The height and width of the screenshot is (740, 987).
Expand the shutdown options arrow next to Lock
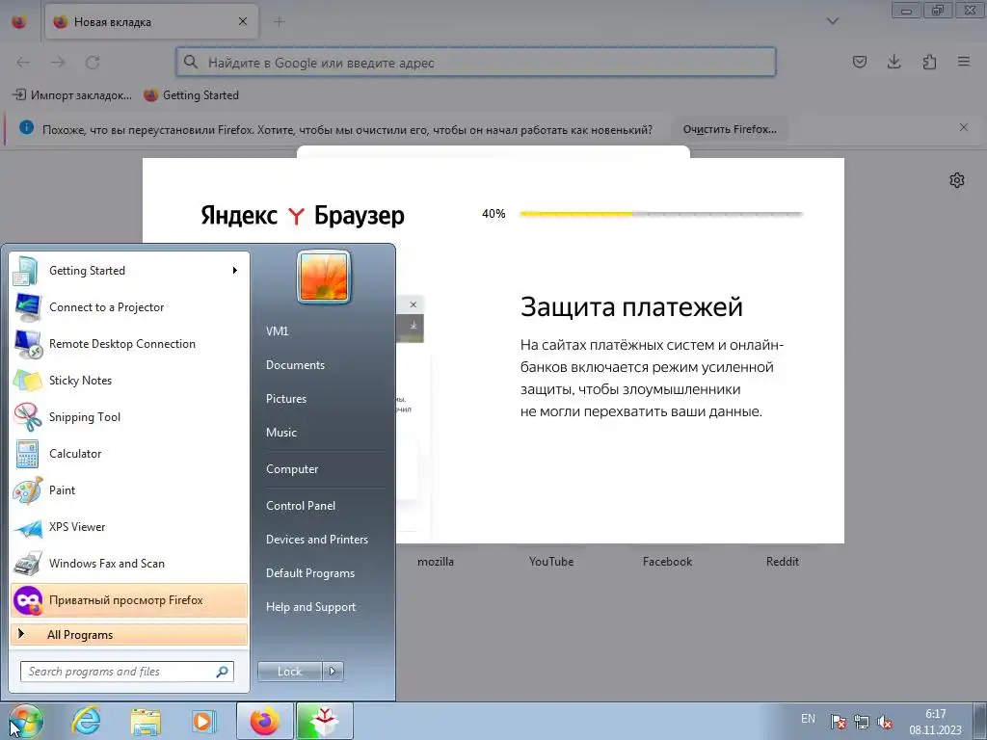point(333,672)
